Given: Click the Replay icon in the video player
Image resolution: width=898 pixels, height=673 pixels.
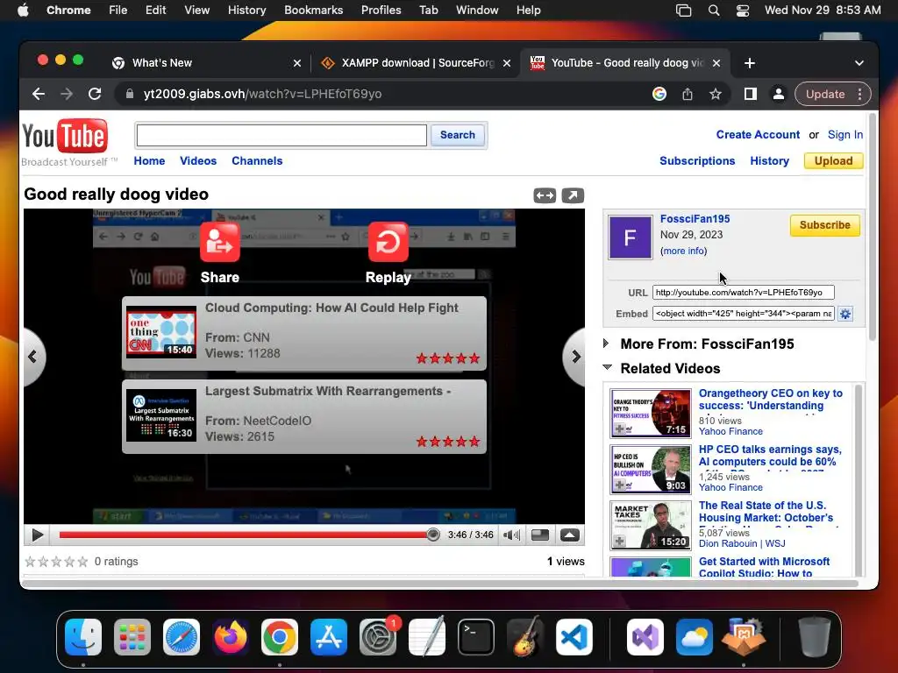Looking at the screenshot, I should click(388, 242).
